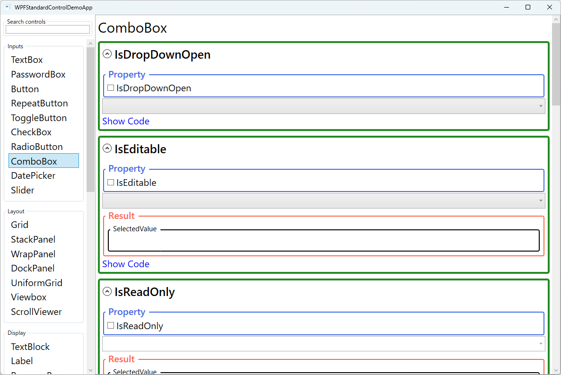This screenshot has width=561, height=375.
Task: Close the WPFStandardControlDemoApp window
Action: pyautogui.click(x=550, y=7)
